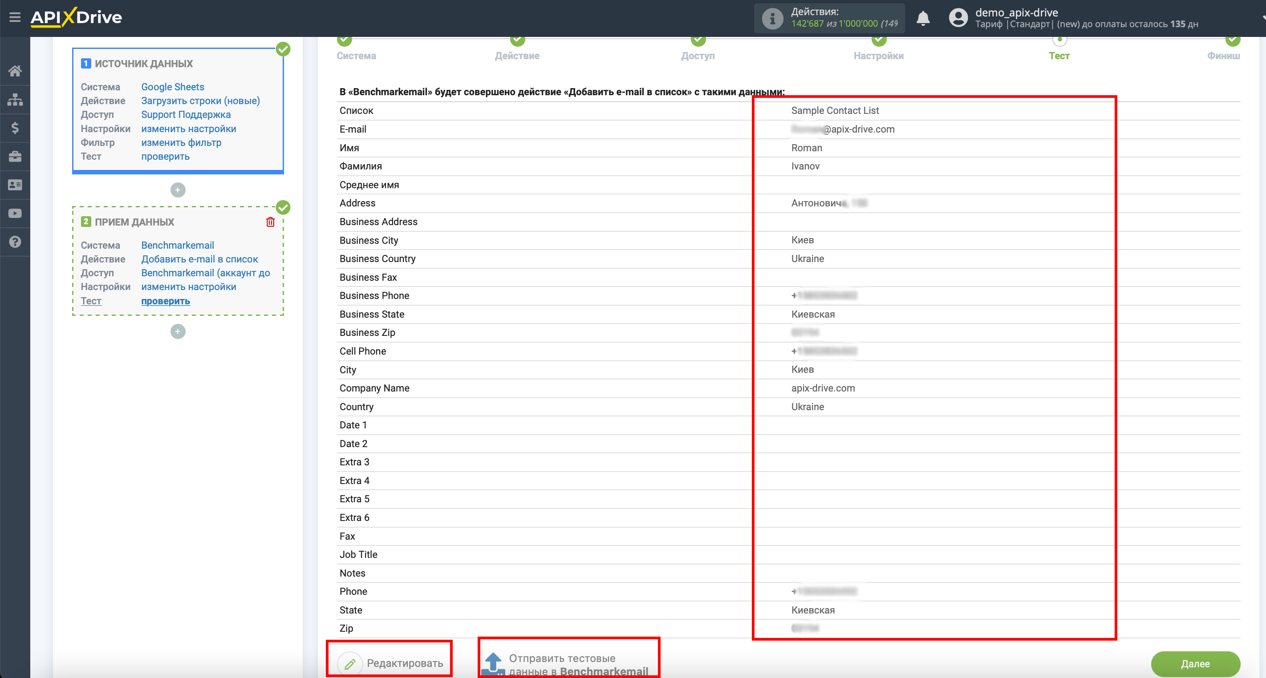Add step with plus below data receiver block
1266x678 pixels.
click(178, 331)
